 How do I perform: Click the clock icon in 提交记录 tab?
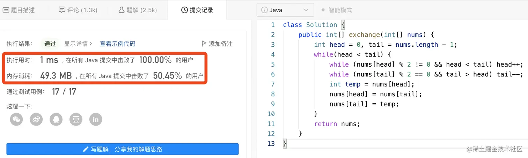pos(184,10)
